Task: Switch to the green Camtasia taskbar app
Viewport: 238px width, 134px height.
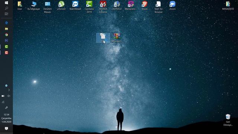Action: click(6, 47)
